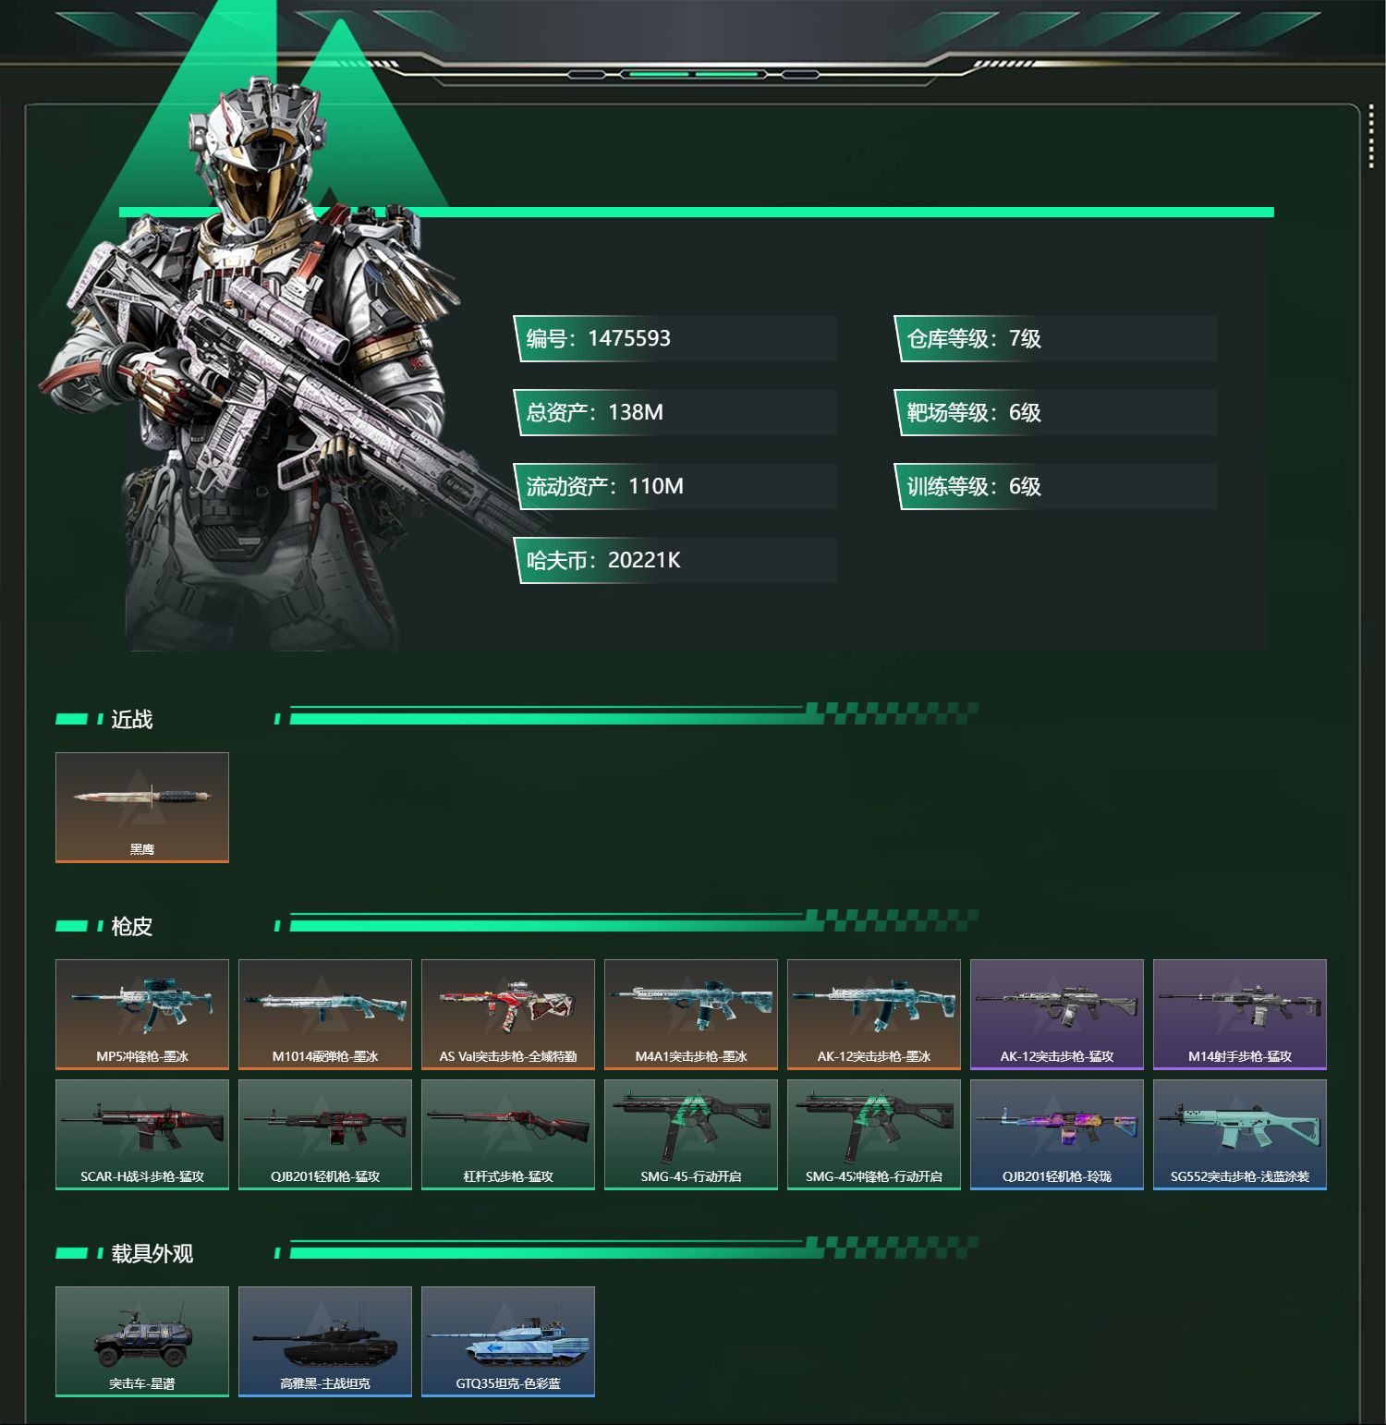Select the 靶场等级：6级 range level text
Image resolution: width=1386 pixels, height=1425 pixels.
pos(974,412)
